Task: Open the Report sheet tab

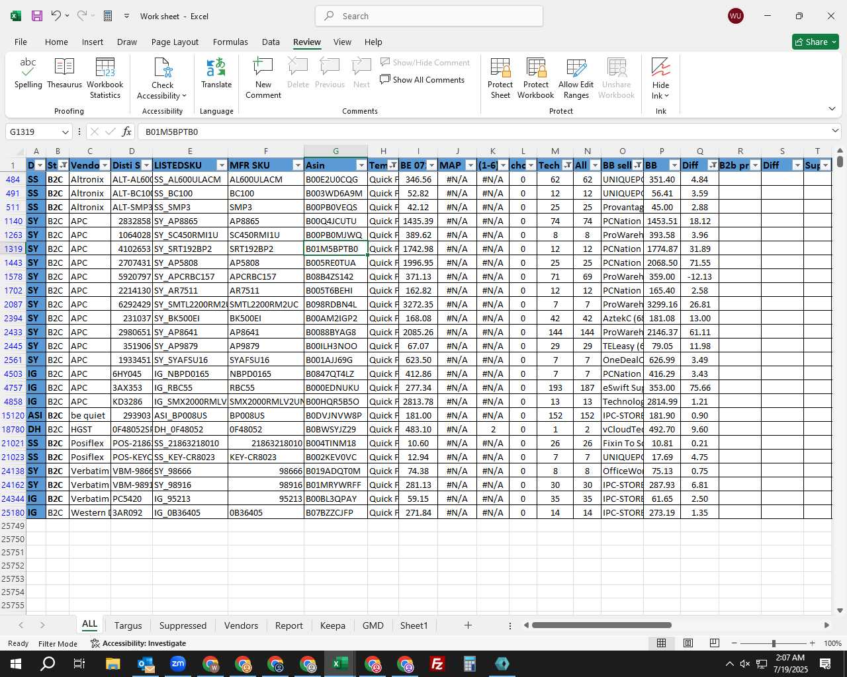Action: (289, 625)
